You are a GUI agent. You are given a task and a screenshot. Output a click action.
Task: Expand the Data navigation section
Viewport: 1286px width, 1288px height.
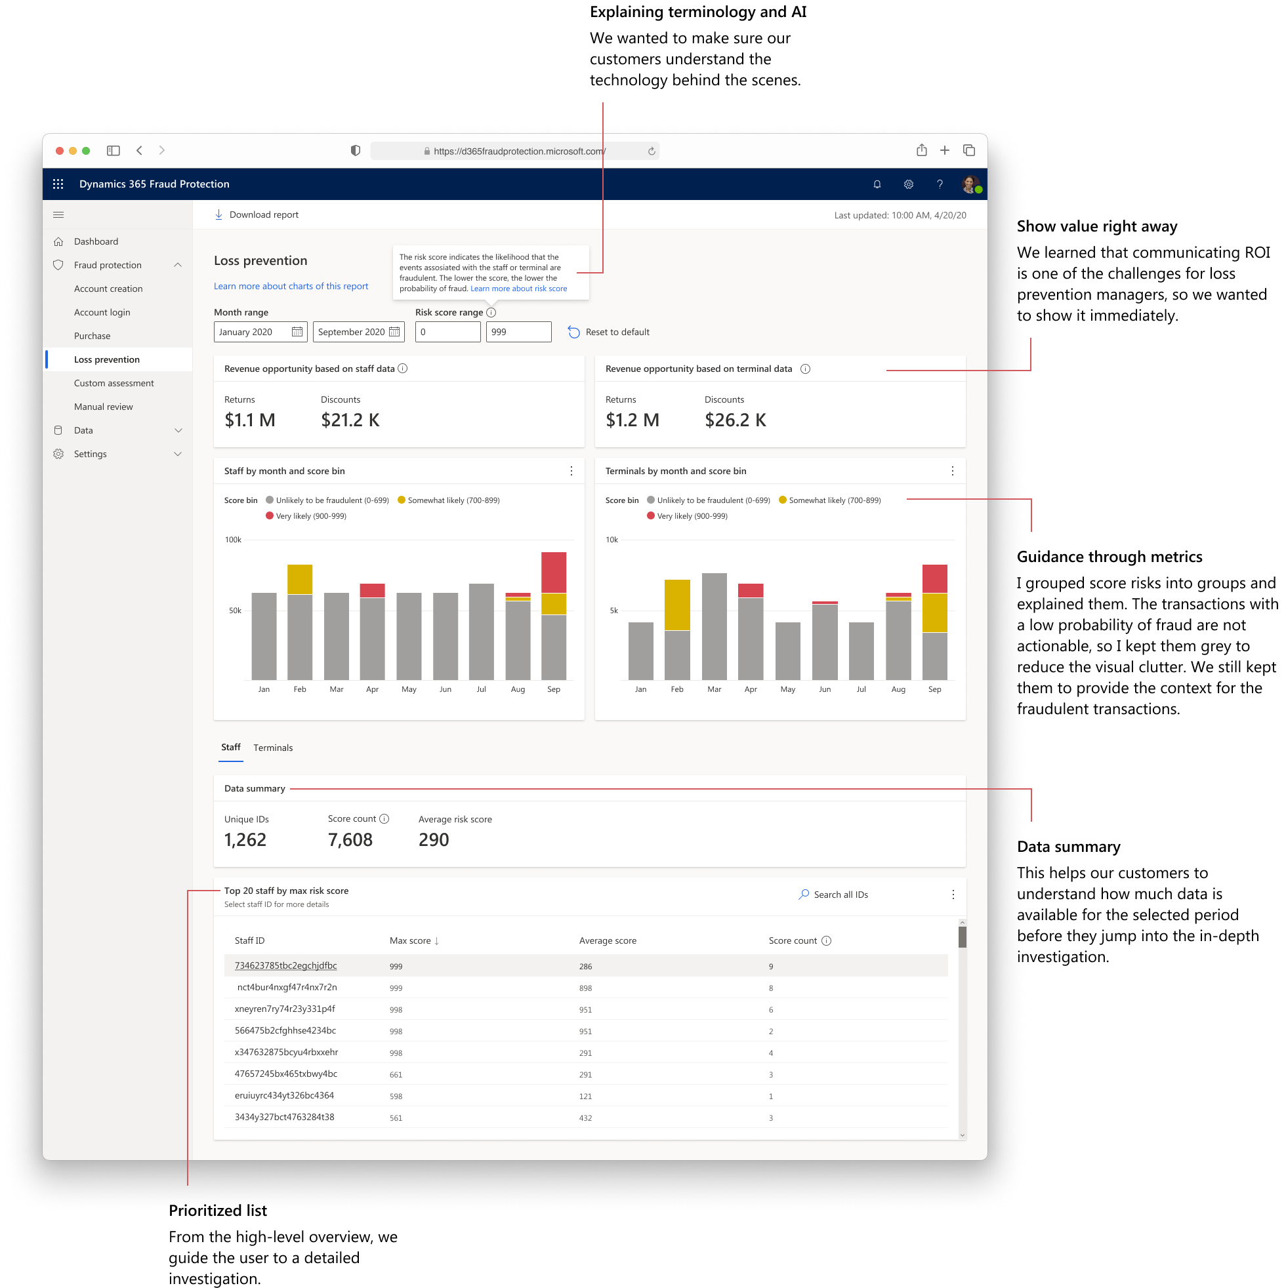click(x=177, y=431)
